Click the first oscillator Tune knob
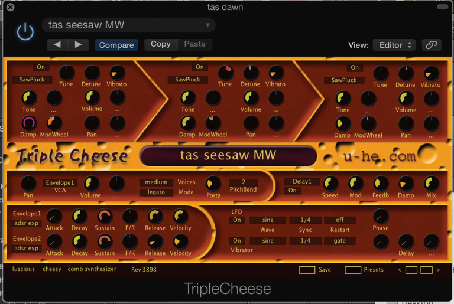454x304 pixels. 67,73
